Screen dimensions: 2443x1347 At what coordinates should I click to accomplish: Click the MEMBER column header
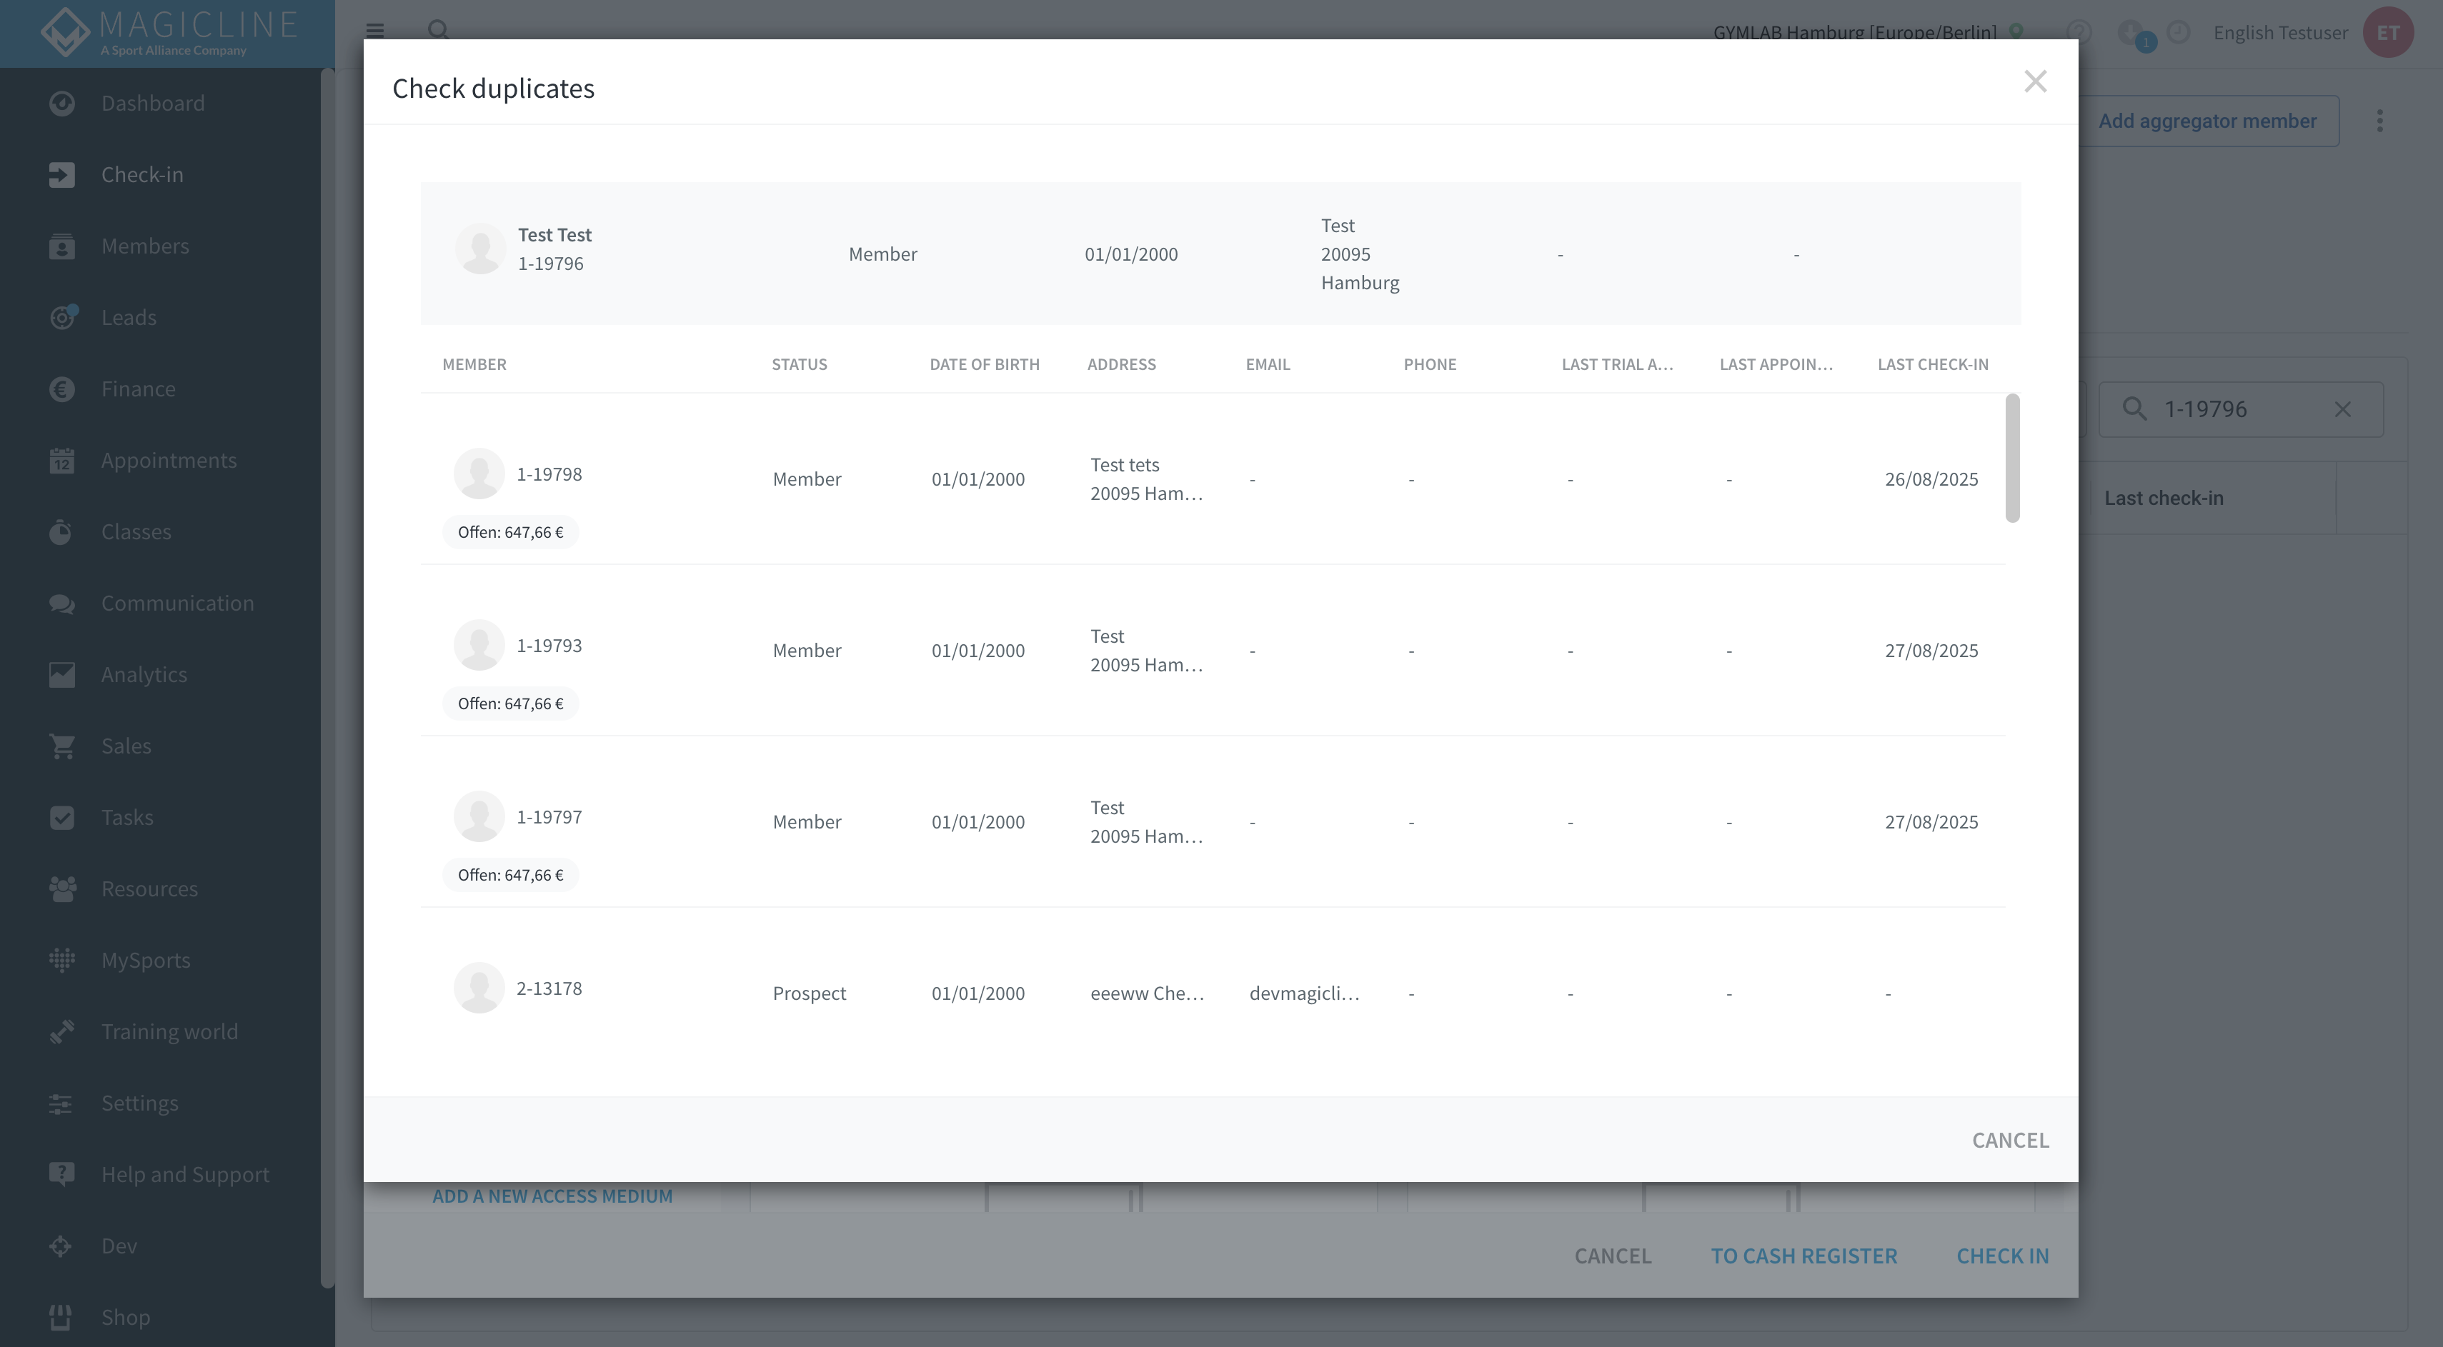coord(474,364)
